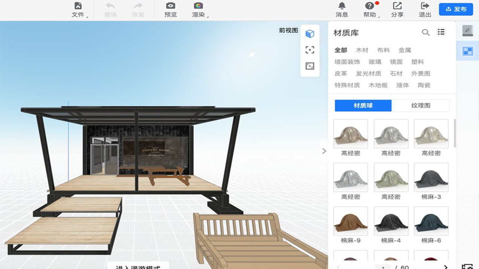
Task: Click the compass navigation icon on right edge
Action: coord(467,31)
